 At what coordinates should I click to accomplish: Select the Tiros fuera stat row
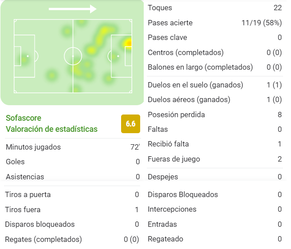click(72, 209)
